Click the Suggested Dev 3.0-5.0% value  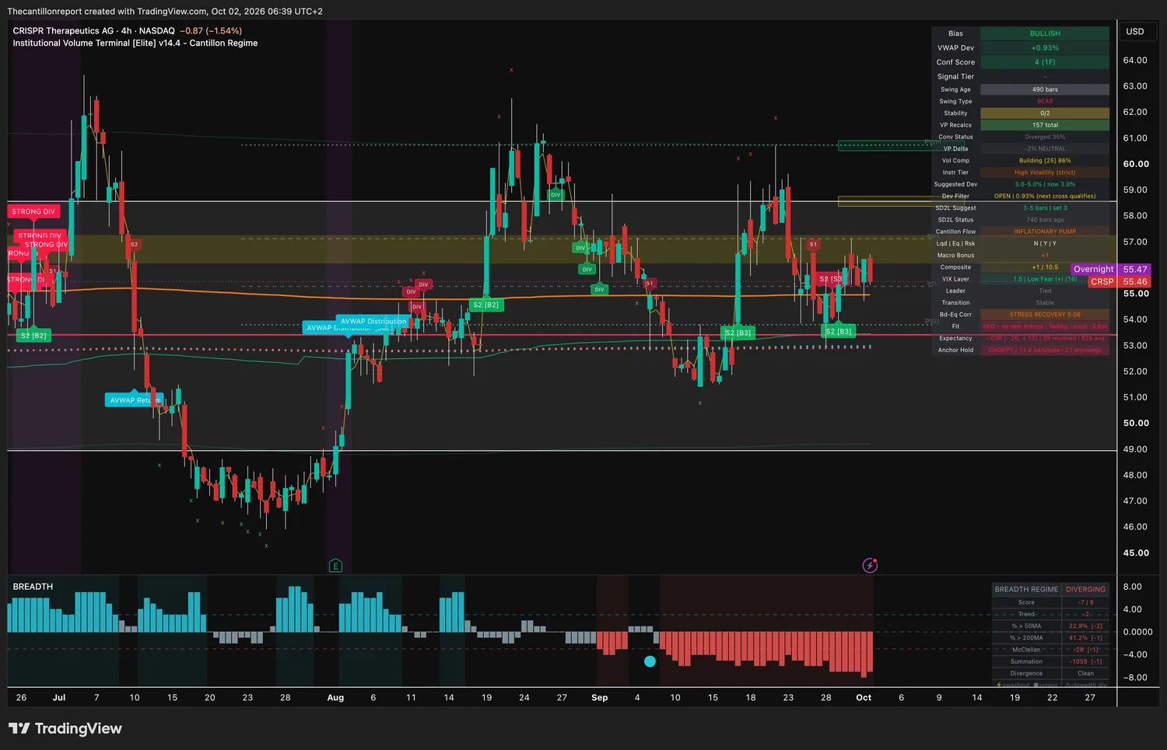tap(1045, 184)
